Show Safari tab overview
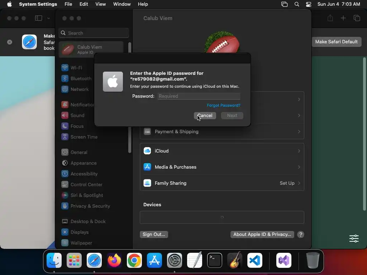This screenshot has width=367, height=275. 357,18
